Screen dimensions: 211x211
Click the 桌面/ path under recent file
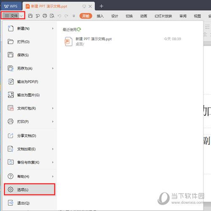point(80,44)
